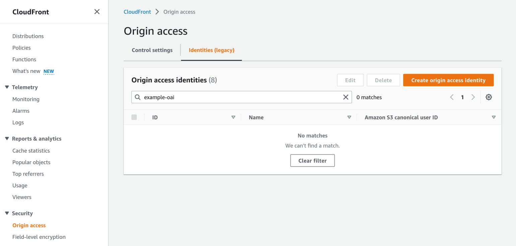
Task: Toggle the select-all checkbox in table header
Action: 134,117
